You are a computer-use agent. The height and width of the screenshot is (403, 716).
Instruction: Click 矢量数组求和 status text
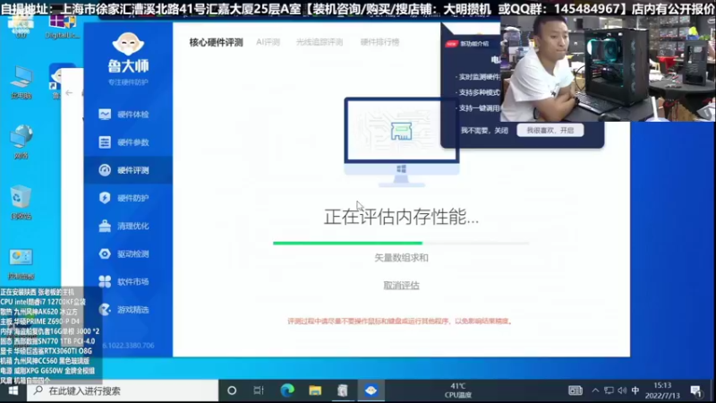coord(401,258)
